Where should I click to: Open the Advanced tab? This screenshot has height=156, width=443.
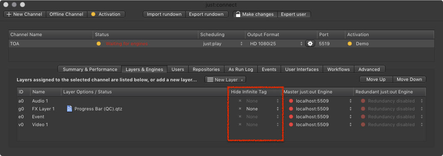click(369, 69)
